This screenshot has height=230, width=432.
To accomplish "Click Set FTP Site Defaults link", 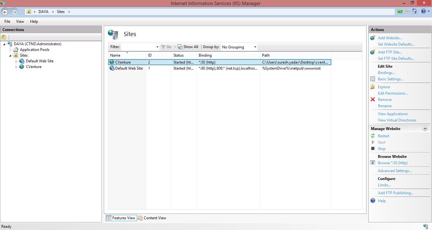I will 396,59.
